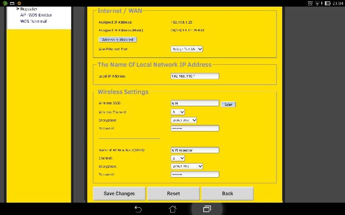Click the Back button
This screenshot has height=215, width=345.
pyautogui.click(x=227, y=194)
